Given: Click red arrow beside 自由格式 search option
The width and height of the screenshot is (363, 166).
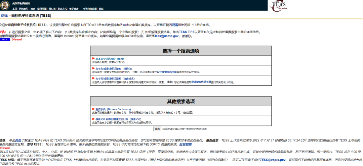Looking at the screenshot, I should [x=93, y=78].
